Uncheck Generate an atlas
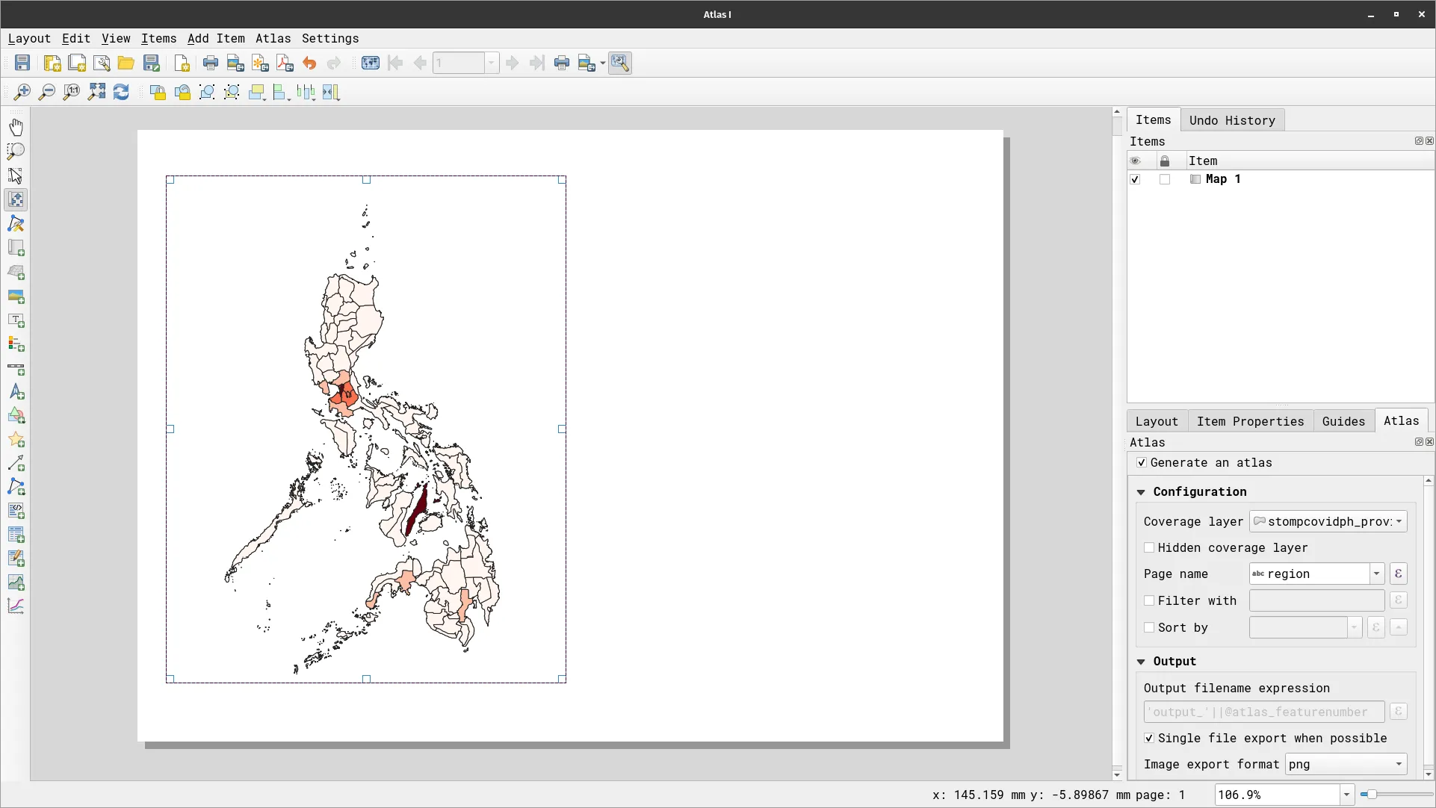The image size is (1436, 808). point(1142,463)
